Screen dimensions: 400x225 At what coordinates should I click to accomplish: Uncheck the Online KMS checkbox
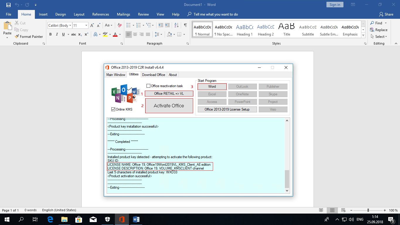(113, 109)
